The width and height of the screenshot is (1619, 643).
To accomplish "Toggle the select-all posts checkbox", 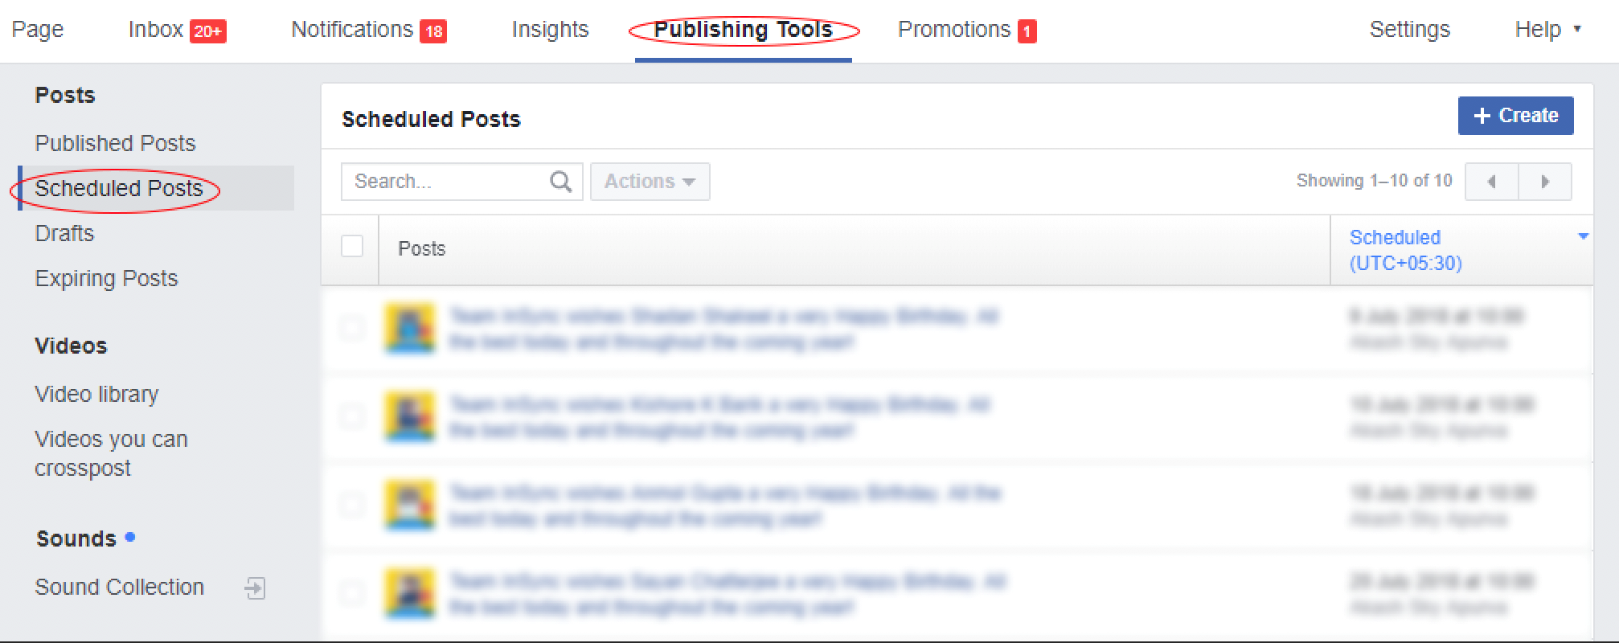I will pos(352,246).
